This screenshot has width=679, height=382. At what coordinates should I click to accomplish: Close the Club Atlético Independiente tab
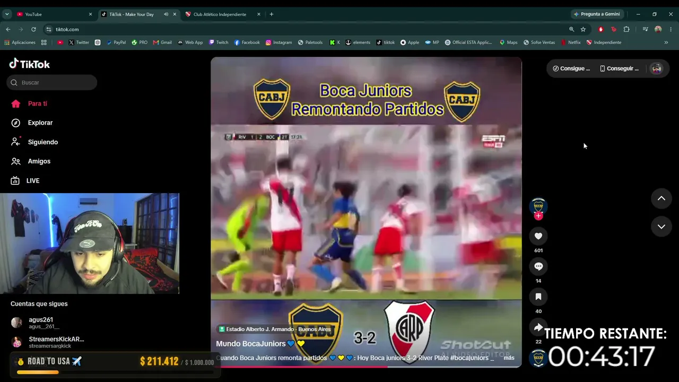coord(259,14)
